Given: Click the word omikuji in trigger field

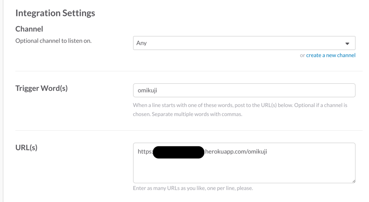Looking at the screenshot, I should pos(147,91).
